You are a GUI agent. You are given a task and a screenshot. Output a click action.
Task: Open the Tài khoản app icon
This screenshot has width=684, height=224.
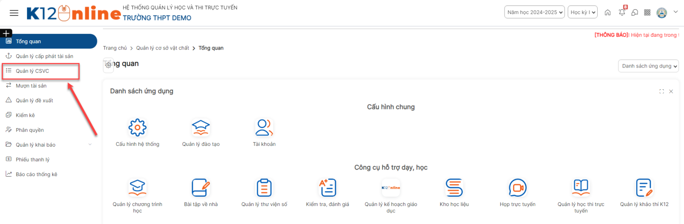pyautogui.click(x=264, y=127)
